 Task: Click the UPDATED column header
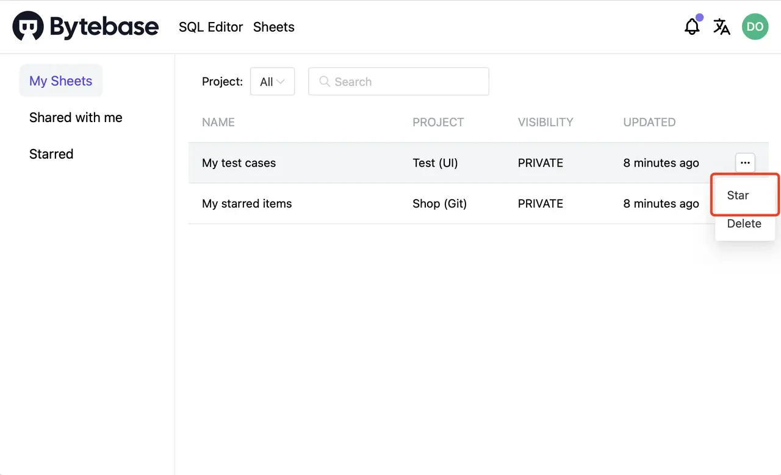pyautogui.click(x=649, y=122)
